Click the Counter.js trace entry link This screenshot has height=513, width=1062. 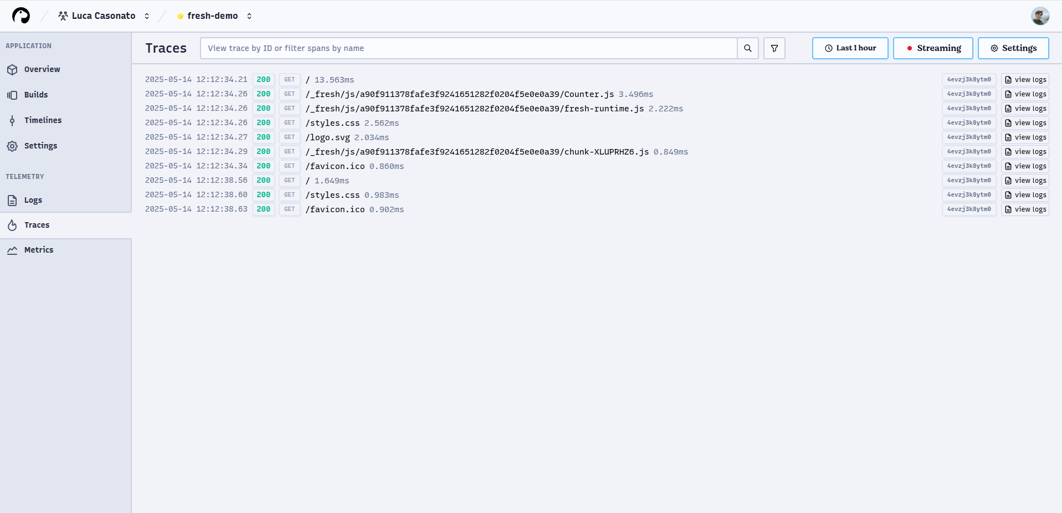click(x=460, y=94)
